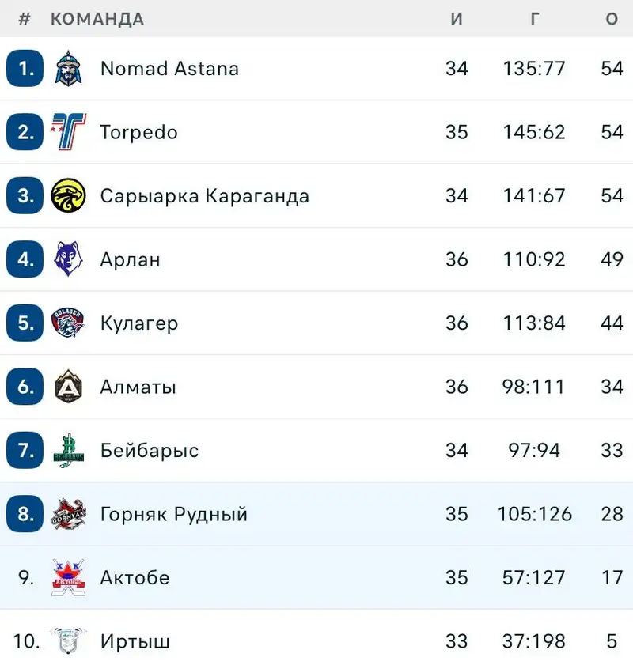Screen dimensions: 633x665
Task: Click the Горняк Рудный team logo
Action: [x=68, y=514]
